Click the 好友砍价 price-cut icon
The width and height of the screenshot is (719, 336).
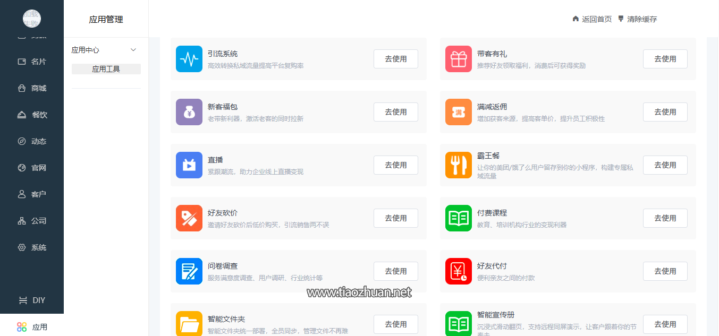[x=189, y=218]
